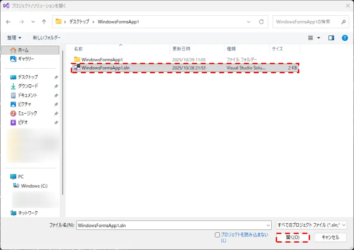Click the navigation pane scrollbar
This screenshot has width=354, height=250.
click(x=63, y=123)
